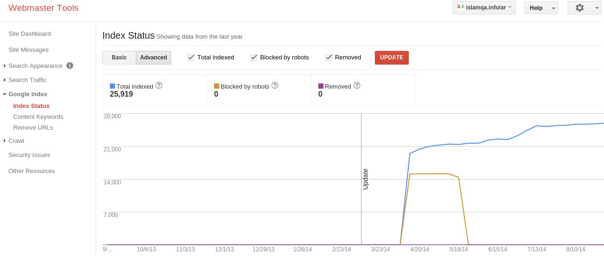Click the Webmaster Tools title link
604x256 pixels.
(43, 8)
